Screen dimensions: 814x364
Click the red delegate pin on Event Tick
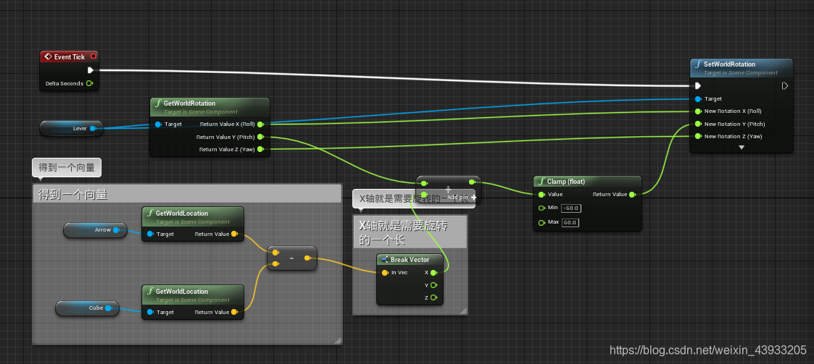tap(94, 56)
